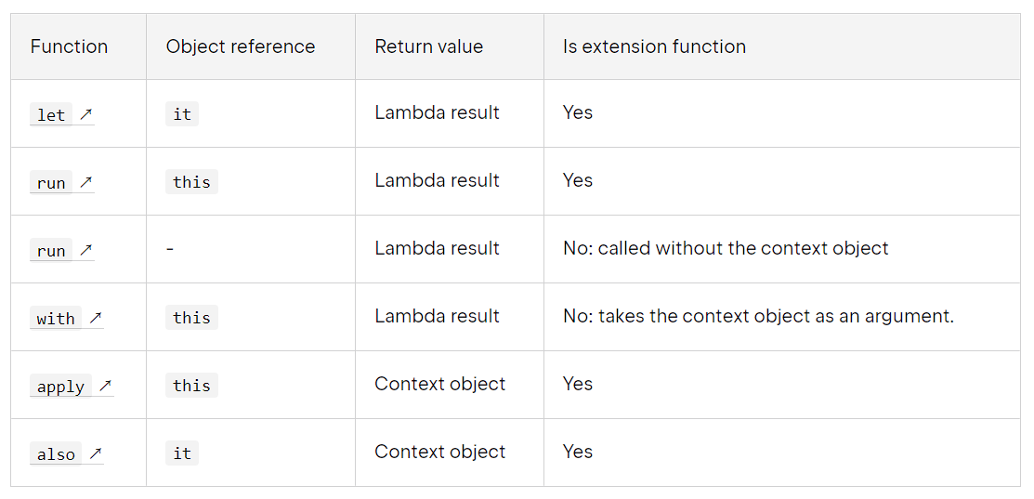The height and width of the screenshot is (499, 1034).
Task: Click the arrow icon next to with
Action: (x=95, y=318)
